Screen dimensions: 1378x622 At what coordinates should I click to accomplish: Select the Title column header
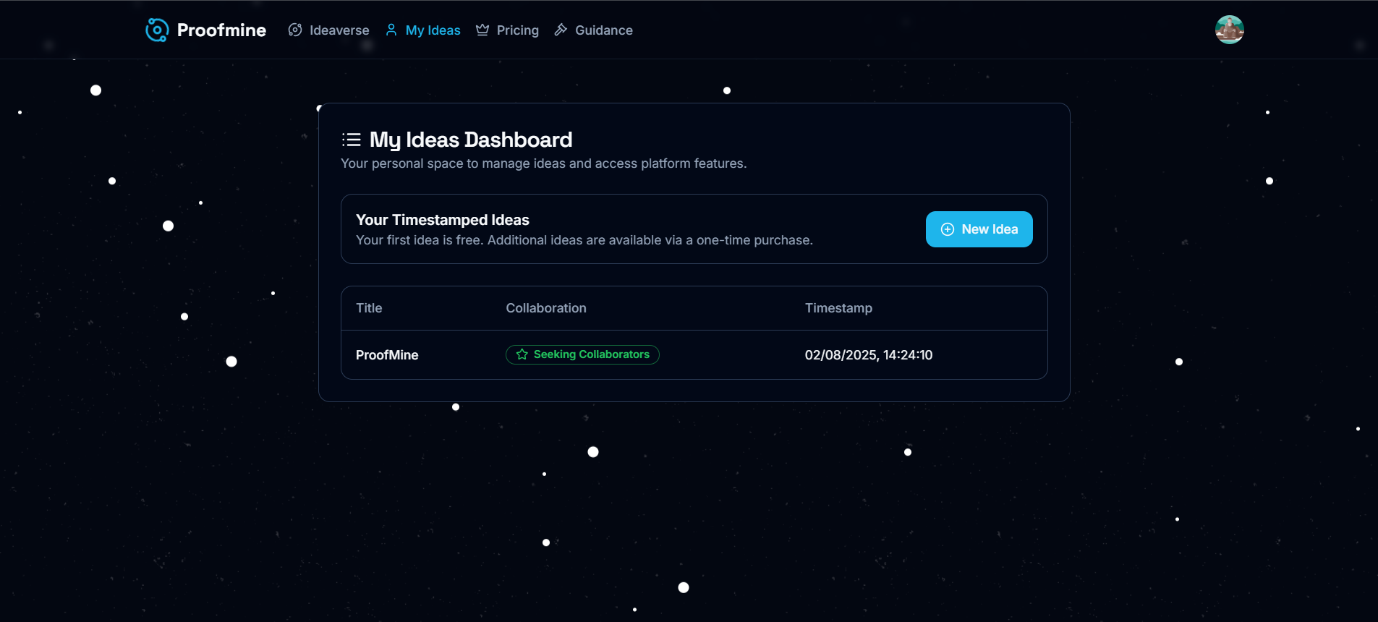tap(369, 308)
